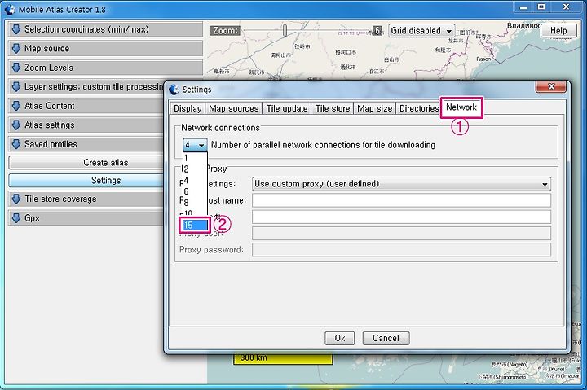
Task: Click the Mobile Atlas Creator title bar icon
Action: coord(10,9)
